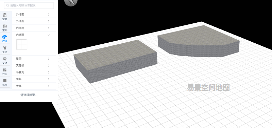Select the 室内 indoor category icon

click(x=5, y=15)
